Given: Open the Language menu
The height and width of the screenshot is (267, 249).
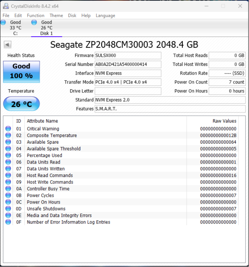Looking at the screenshot, I should [105, 15].
